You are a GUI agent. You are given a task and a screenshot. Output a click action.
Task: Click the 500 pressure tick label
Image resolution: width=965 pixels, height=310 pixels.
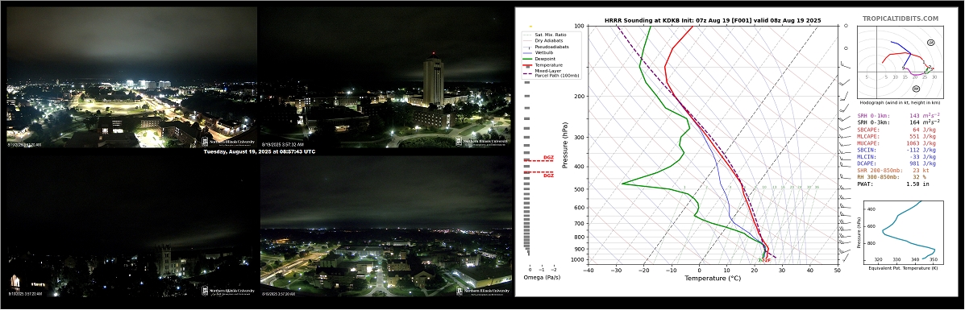579,189
